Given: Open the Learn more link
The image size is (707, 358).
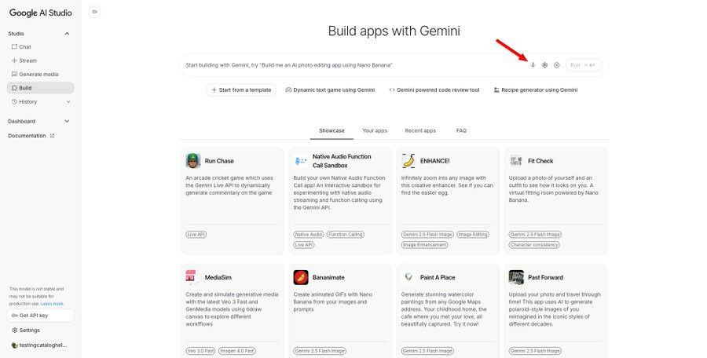Looking at the screenshot, I should click(53, 304).
